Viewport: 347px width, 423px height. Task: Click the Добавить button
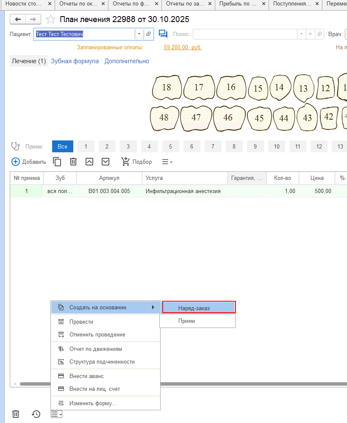(x=29, y=162)
